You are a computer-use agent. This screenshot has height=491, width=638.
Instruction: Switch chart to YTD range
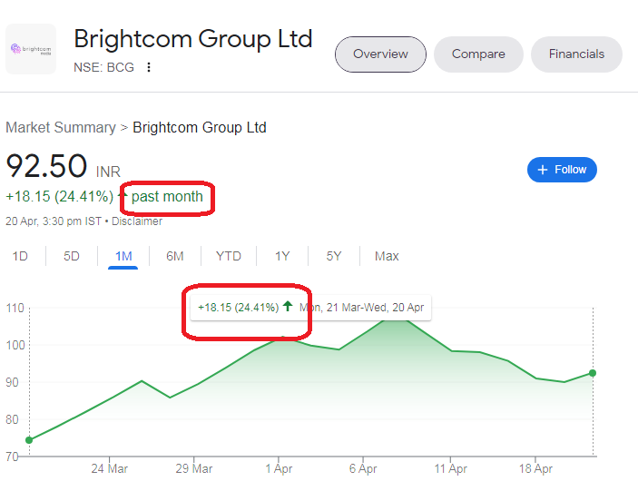[x=229, y=256]
